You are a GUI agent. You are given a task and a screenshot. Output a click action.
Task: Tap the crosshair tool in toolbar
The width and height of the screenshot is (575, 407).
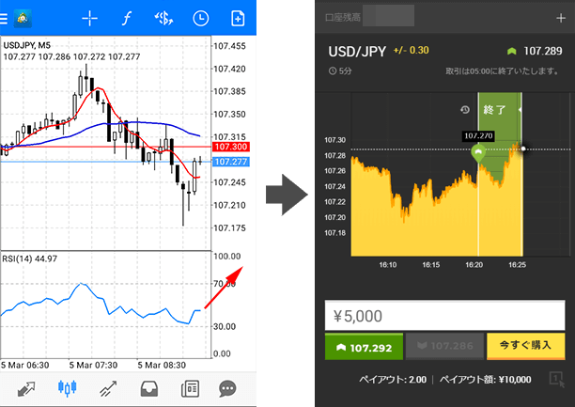point(90,18)
